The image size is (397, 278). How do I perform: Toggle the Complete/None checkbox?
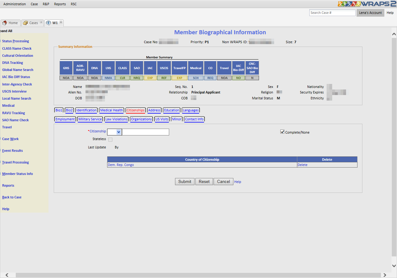click(x=282, y=132)
